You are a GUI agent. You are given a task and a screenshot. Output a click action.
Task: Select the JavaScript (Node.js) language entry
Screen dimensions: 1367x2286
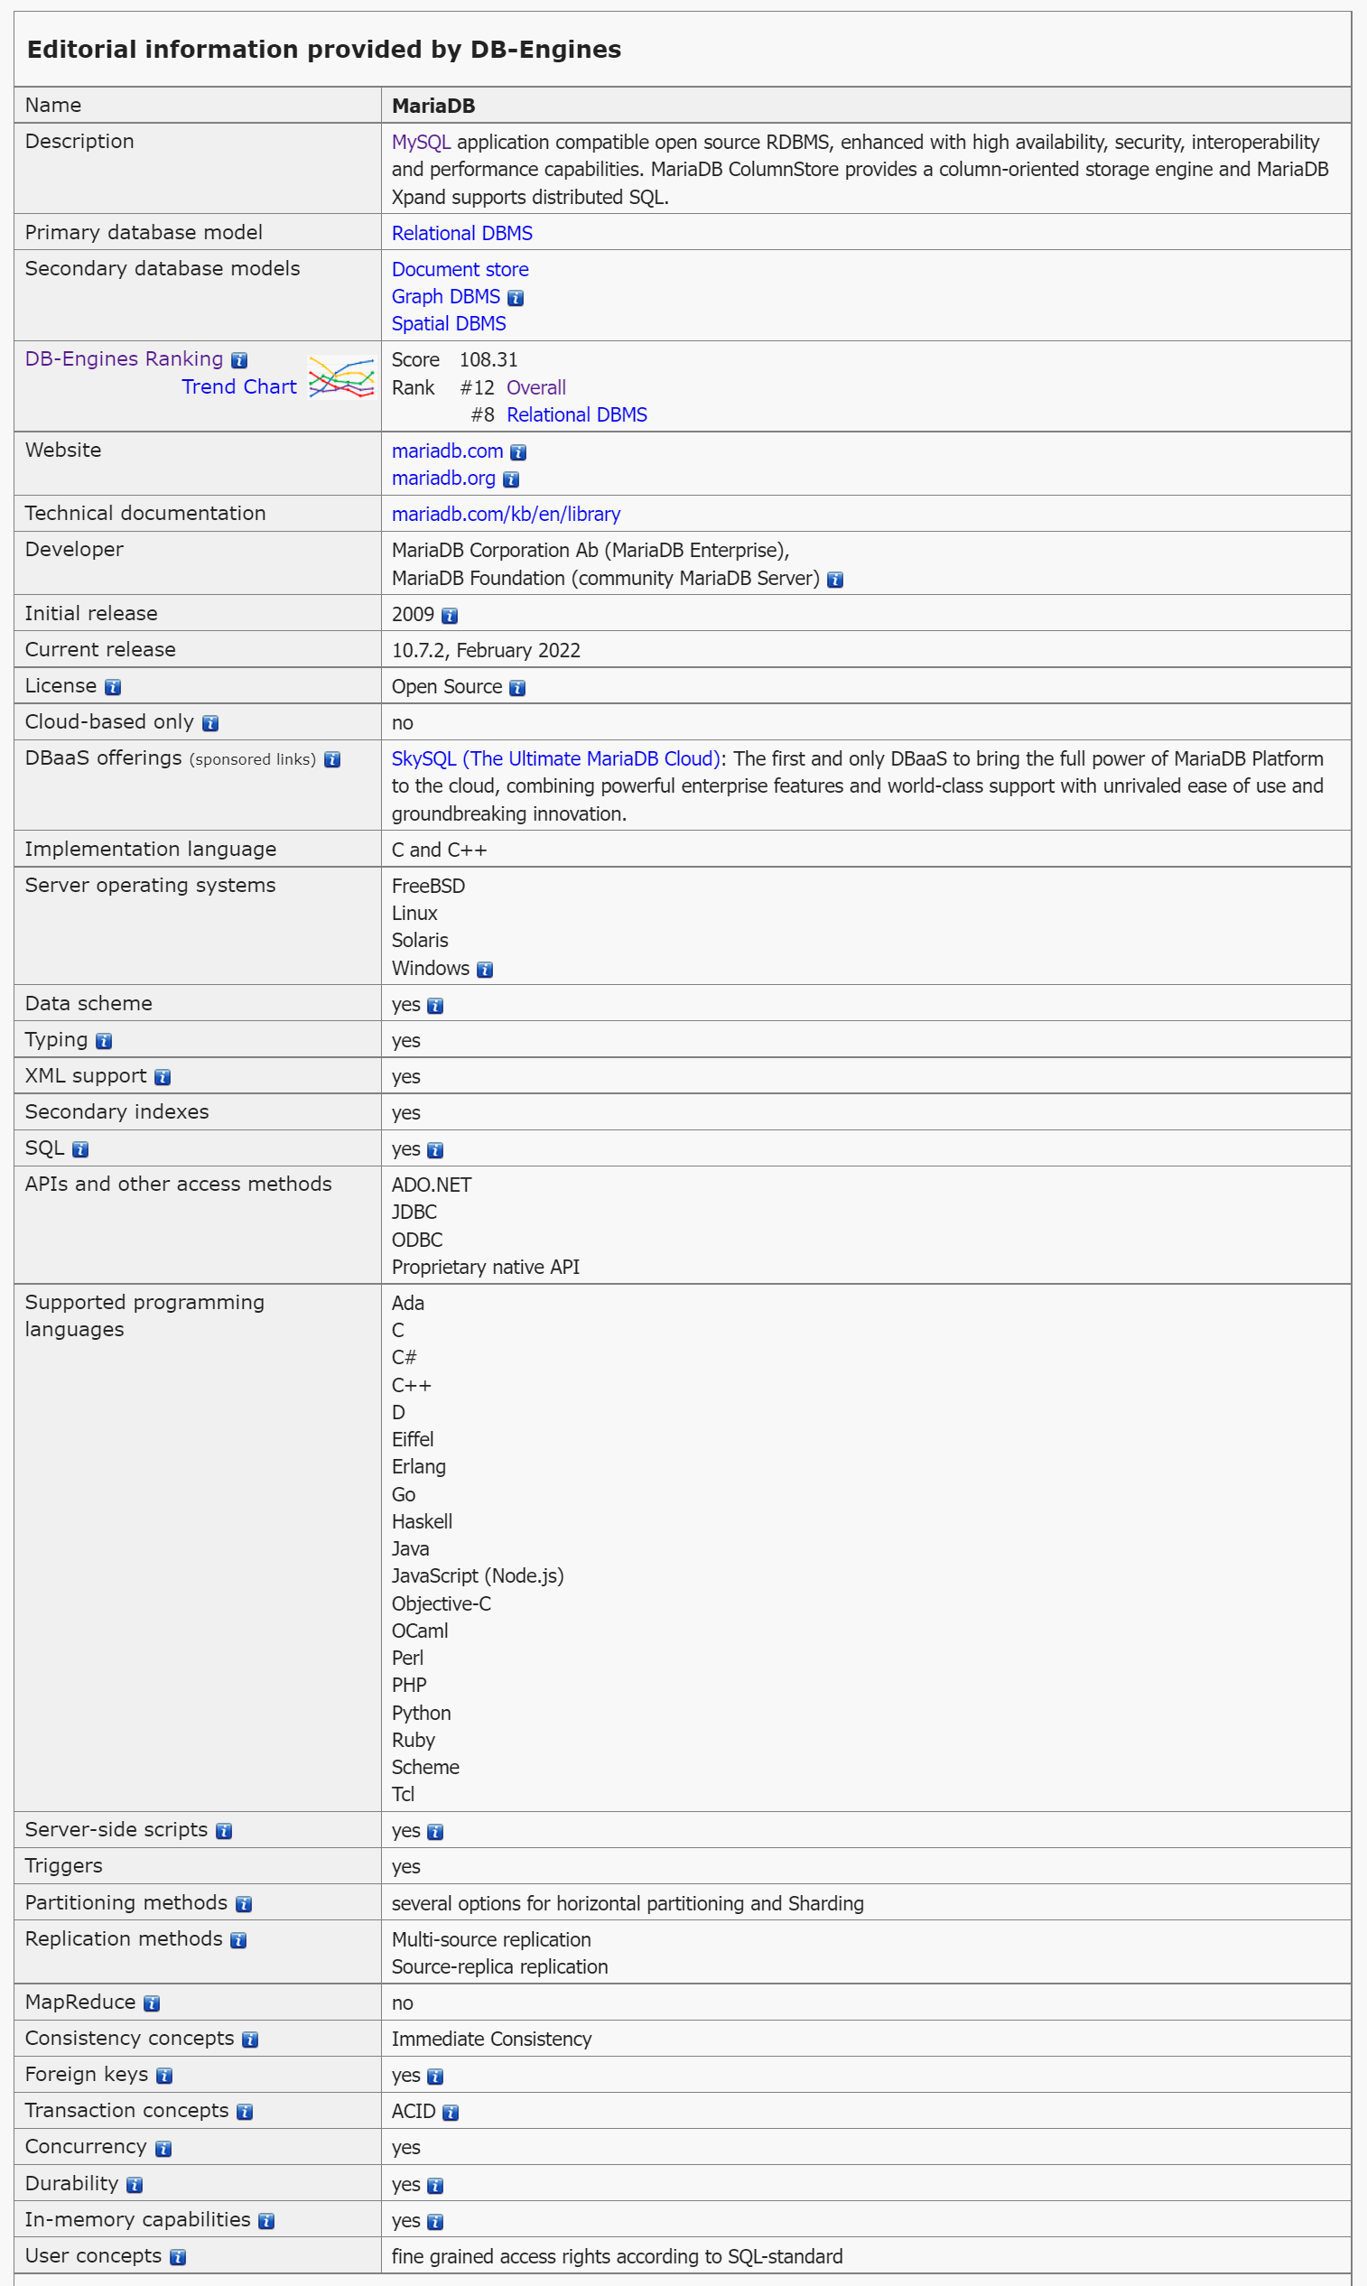coord(478,1575)
